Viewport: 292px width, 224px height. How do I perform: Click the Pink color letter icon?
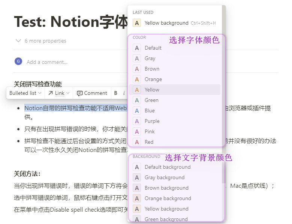coord(137,132)
